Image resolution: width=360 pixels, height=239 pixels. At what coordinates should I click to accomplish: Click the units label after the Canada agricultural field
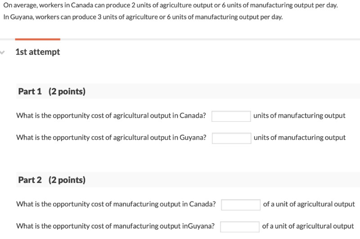pos(299,115)
